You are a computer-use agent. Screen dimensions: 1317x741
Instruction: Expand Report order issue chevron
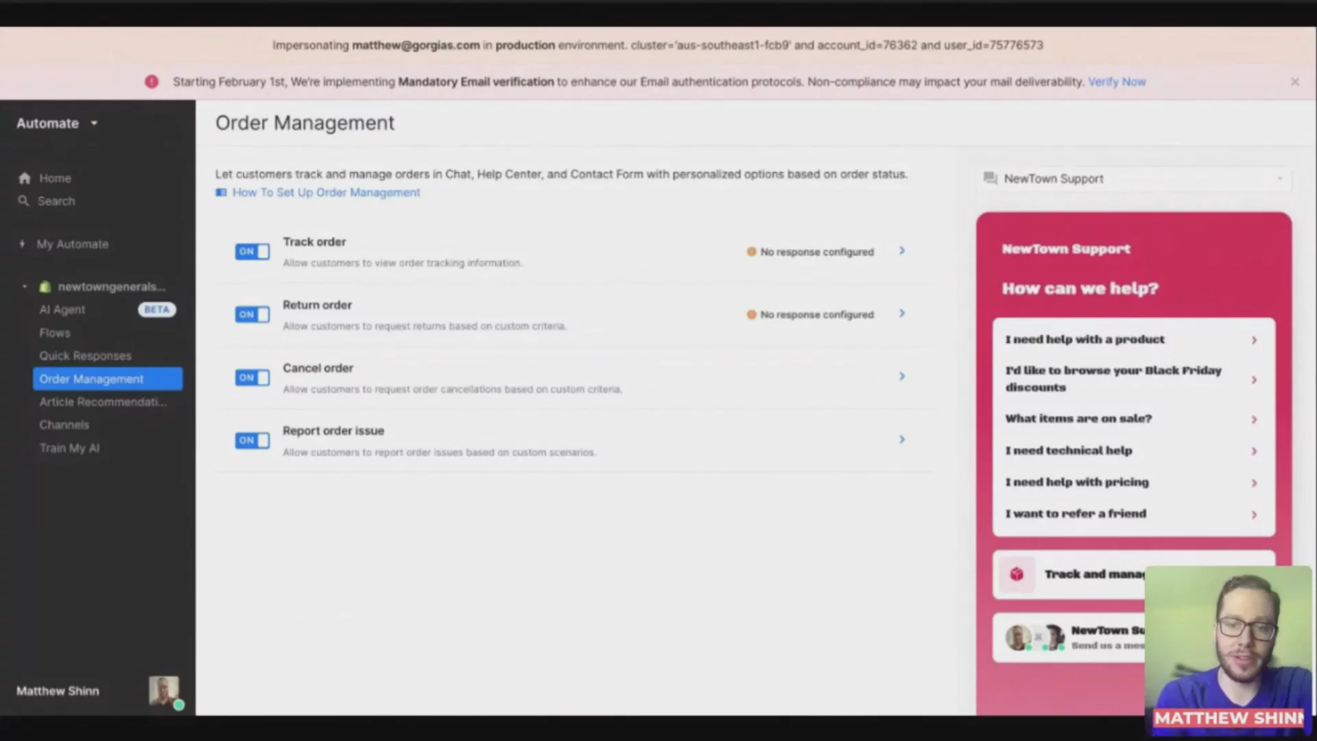point(902,440)
